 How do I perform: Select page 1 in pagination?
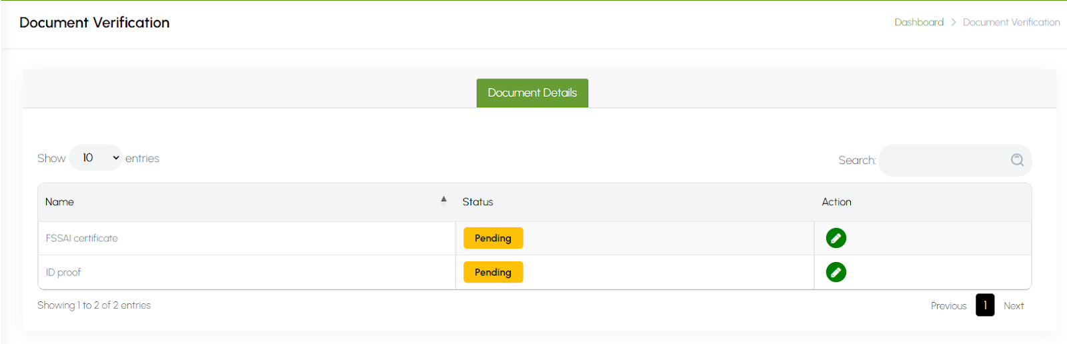pos(984,305)
